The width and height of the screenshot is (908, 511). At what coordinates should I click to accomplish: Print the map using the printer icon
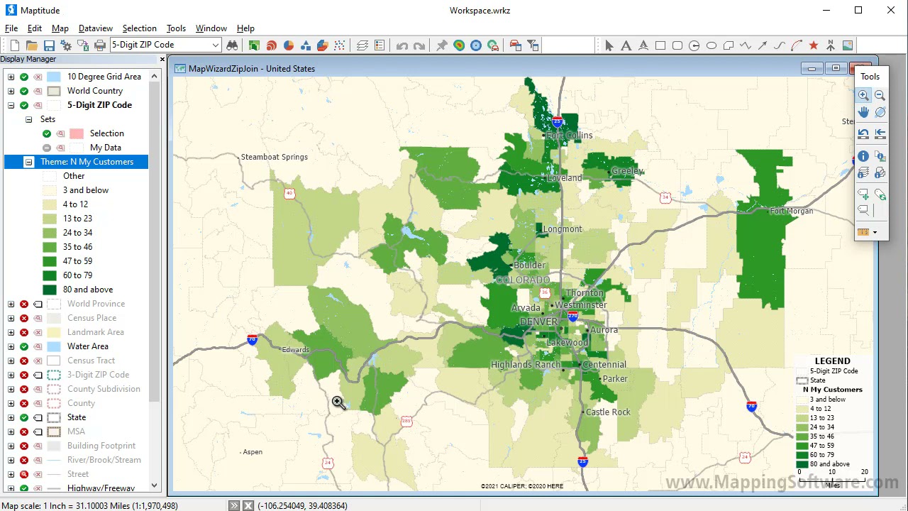100,45
